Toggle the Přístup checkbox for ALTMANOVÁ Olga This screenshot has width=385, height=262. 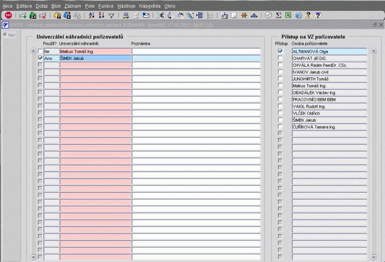[x=280, y=51]
